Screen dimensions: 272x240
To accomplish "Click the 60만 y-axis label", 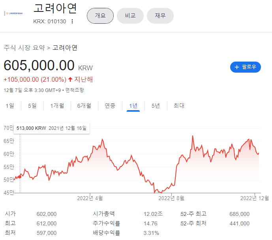I will [9, 154].
